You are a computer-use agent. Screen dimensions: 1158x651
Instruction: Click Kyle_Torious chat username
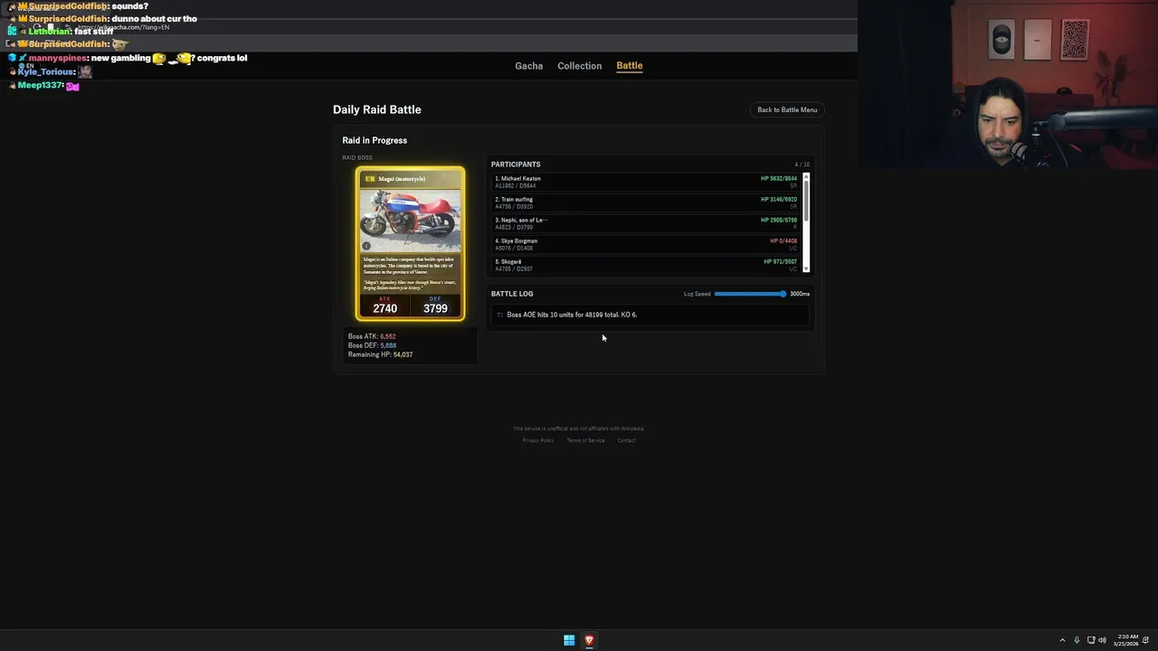pyautogui.click(x=45, y=71)
